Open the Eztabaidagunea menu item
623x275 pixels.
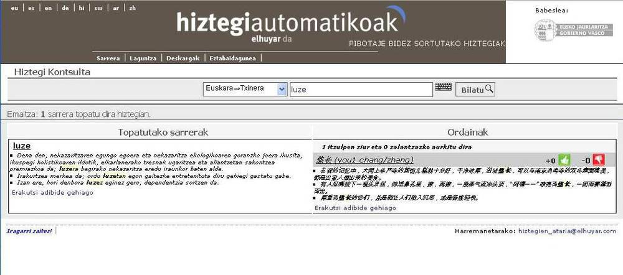point(233,58)
